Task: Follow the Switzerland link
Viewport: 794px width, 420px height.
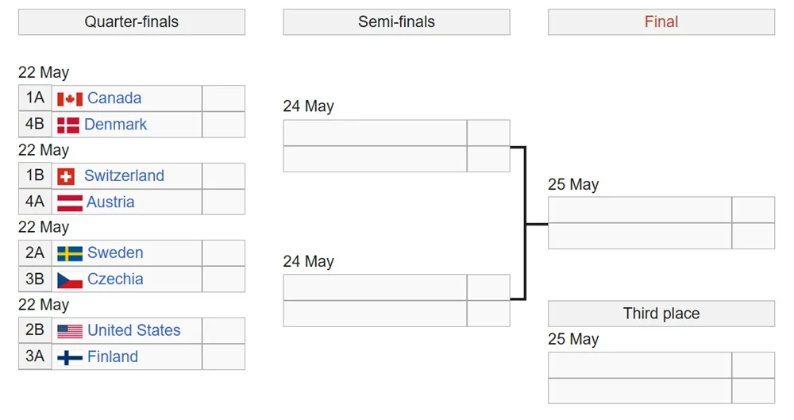Action: (x=124, y=175)
